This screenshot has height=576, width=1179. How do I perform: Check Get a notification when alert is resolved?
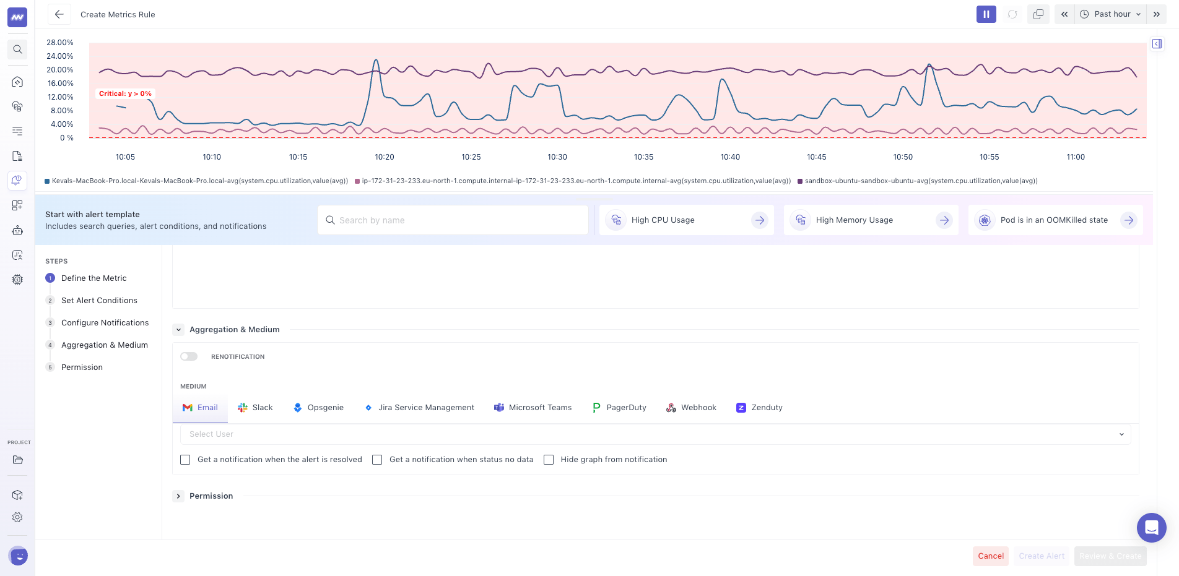[x=185, y=460]
